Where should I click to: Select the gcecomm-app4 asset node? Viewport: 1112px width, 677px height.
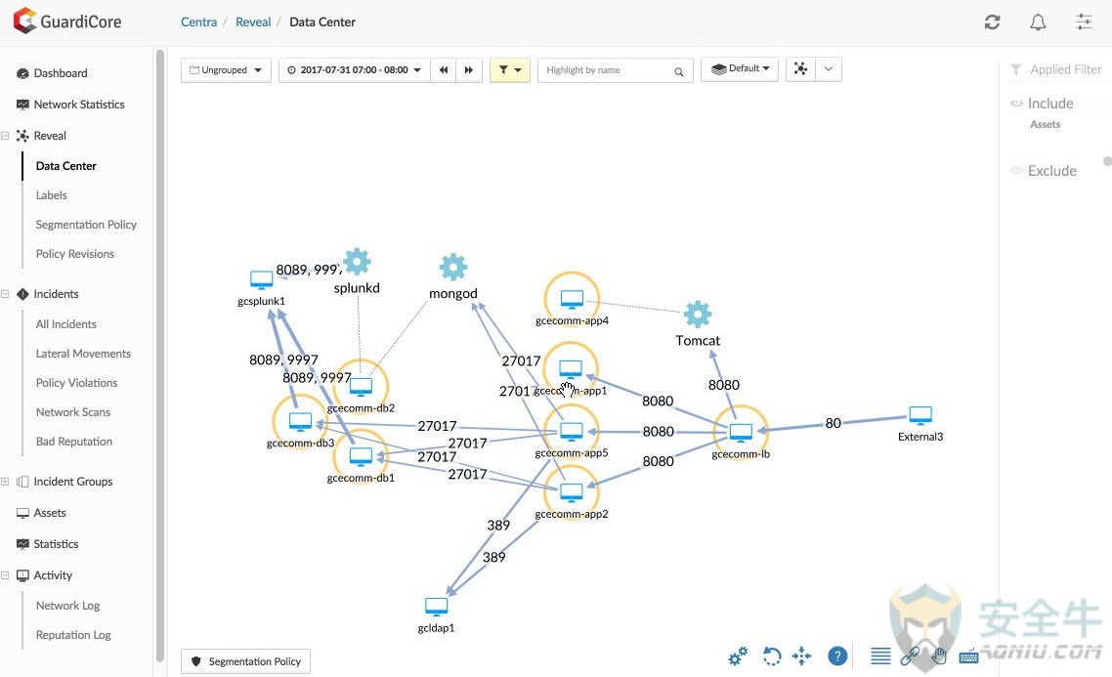pos(572,299)
